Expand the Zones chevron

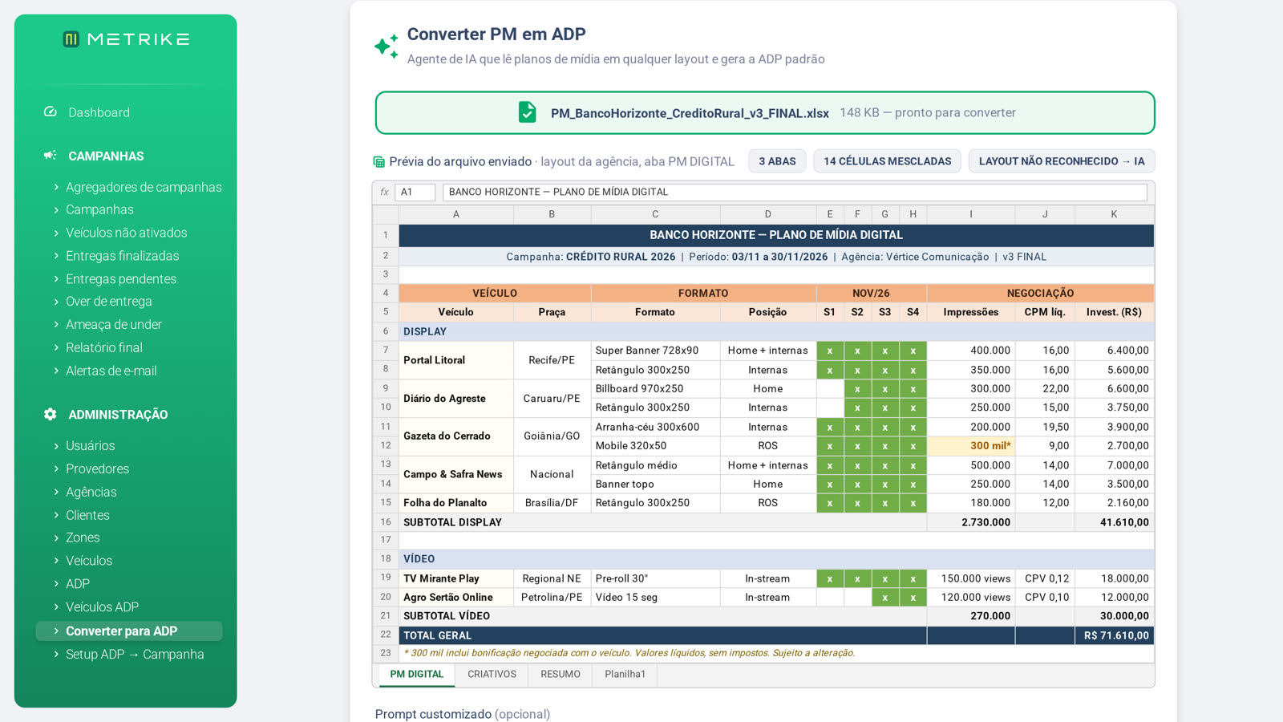(x=56, y=537)
